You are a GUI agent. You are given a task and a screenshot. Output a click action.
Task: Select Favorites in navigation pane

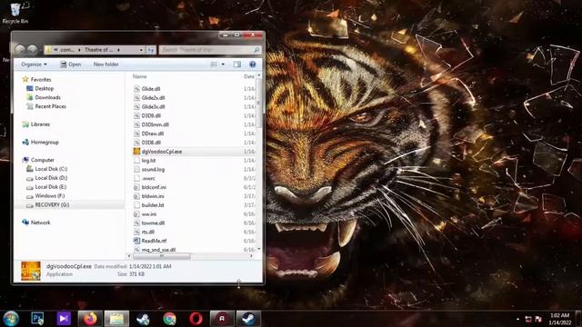(41, 79)
